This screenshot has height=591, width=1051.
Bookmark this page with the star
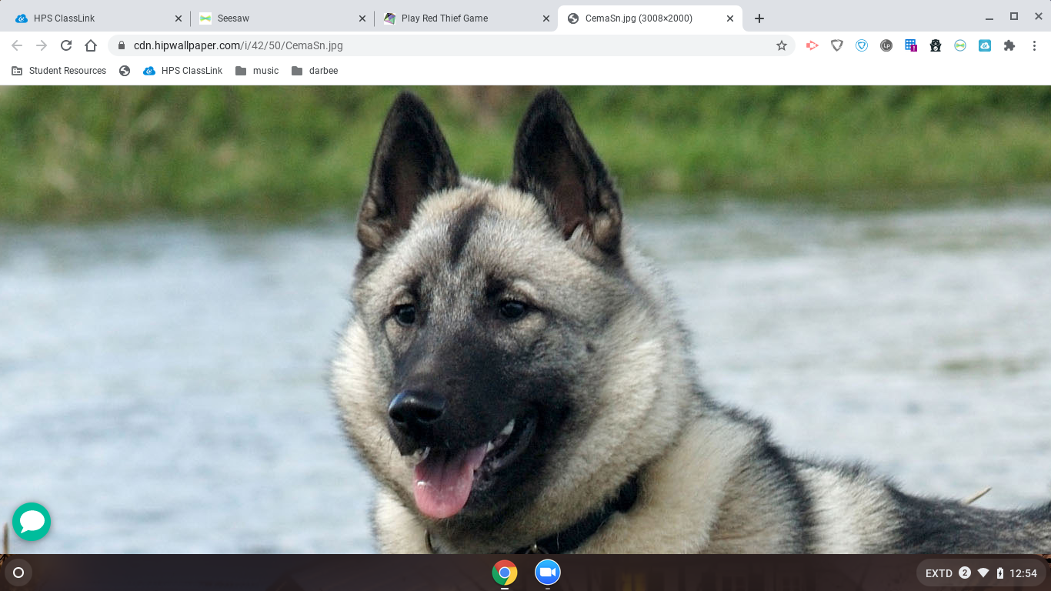tap(782, 45)
